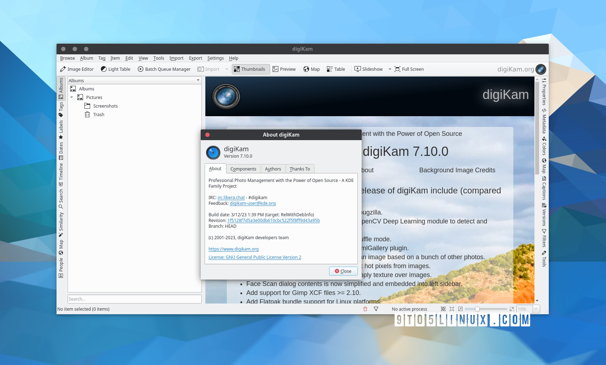The width and height of the screenshot is (606, 365).
Task: Open the Tags sidebar tab
Action: click(61, 109)
